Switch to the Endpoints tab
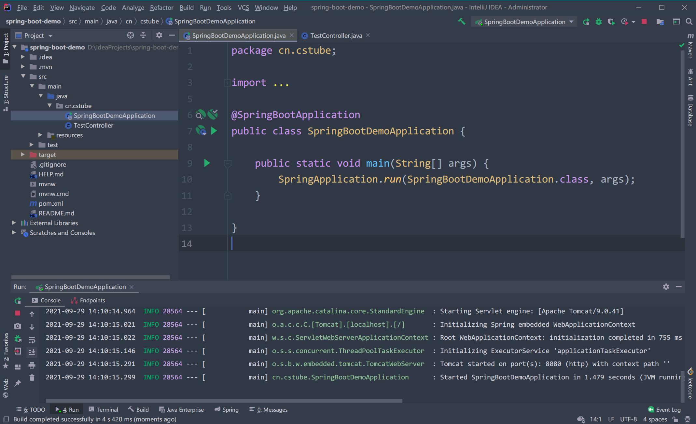Screen dimensions: 696x424 [x=88, y=300]
